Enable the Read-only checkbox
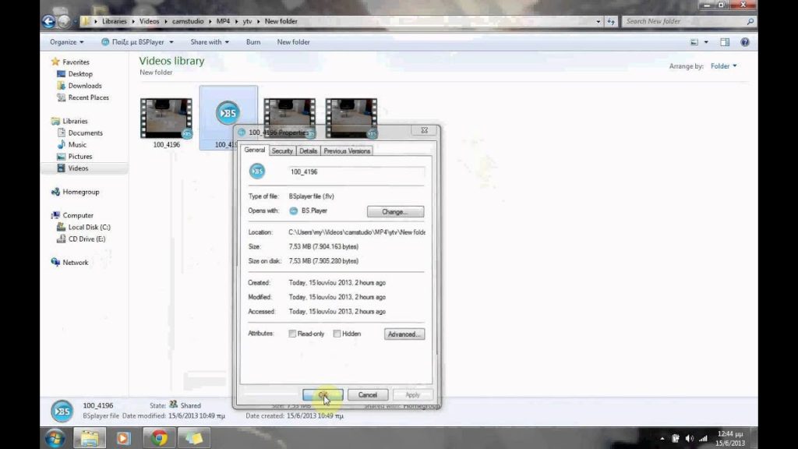 pos(292,334)
